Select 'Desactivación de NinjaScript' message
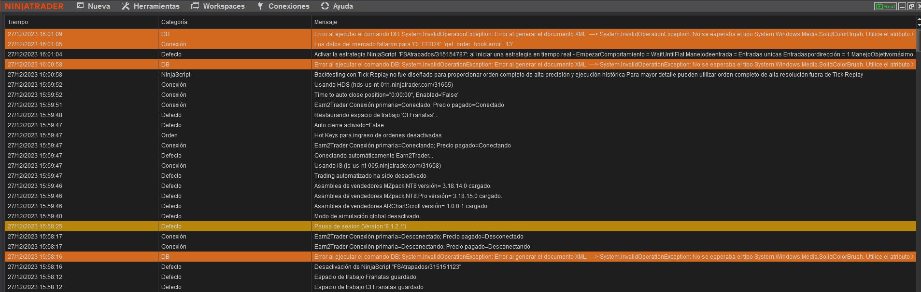This screenshot has height=292, width=921. point(388,267)
